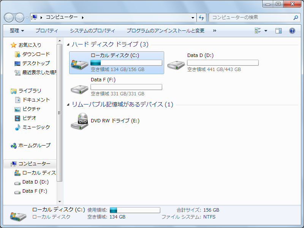Click the リムーバブル記憶域があるデバイス (1) header
Screen dimensions: 304x228
[x=122, y=104]
